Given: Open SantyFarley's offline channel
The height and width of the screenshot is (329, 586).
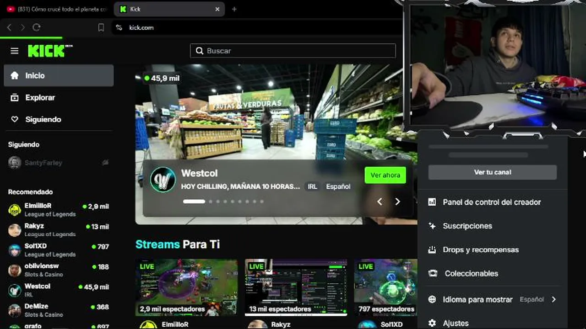Looking at the screenshot, I should pos(59,163).
